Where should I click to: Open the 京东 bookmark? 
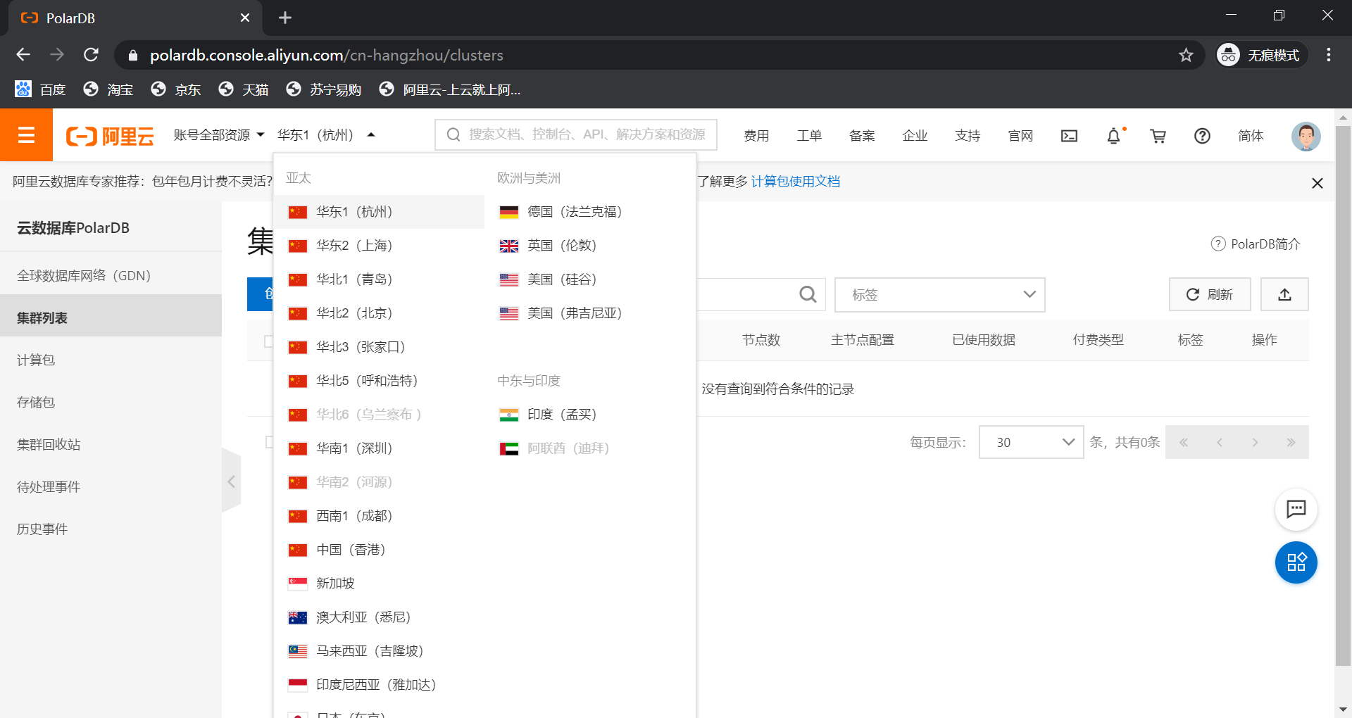(176, 89)
